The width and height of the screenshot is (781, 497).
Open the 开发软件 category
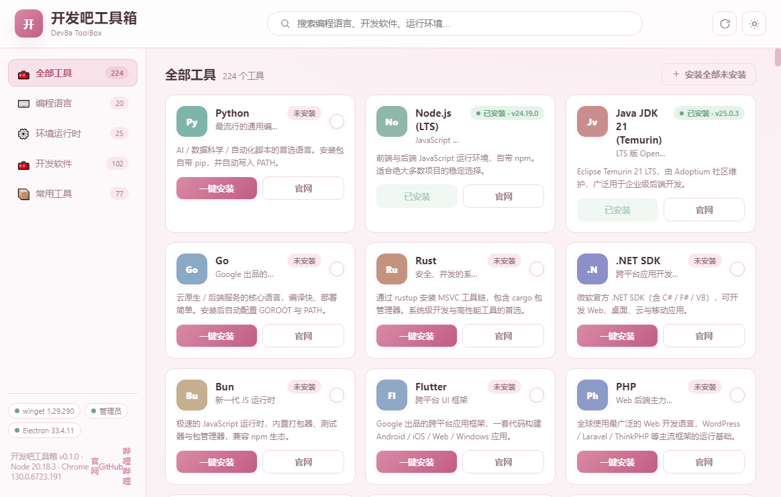coord(72,164)
